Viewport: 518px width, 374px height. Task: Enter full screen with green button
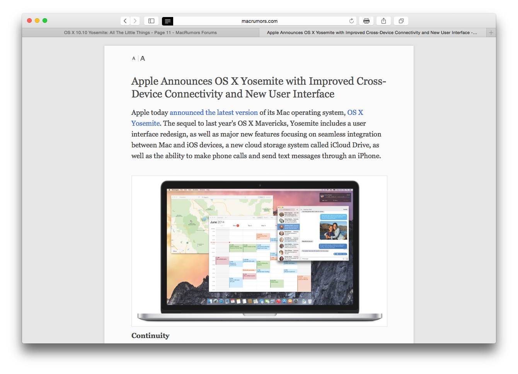45,20
